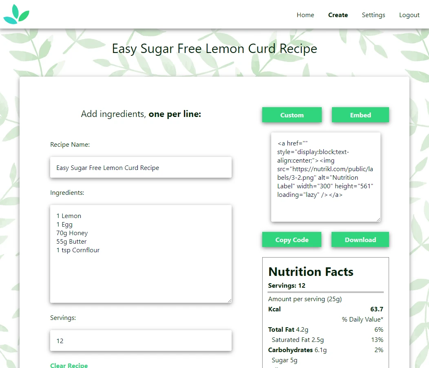The height and width of the screenshot is (368, 429).
Task: Download the nutrition label
Action: pyautogui.click(x=360, y=240)
